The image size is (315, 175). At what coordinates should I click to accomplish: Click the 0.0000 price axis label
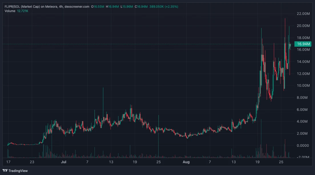click(x=303, y=145)
